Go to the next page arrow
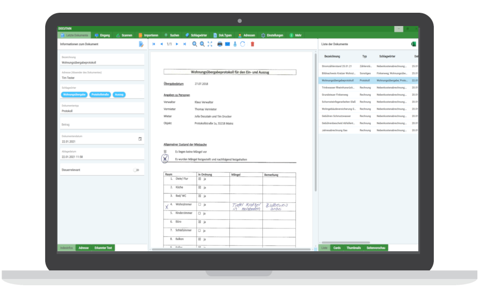 point(177,44)
